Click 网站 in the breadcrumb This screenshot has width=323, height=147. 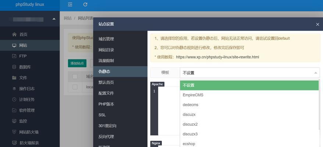point(68,18)
